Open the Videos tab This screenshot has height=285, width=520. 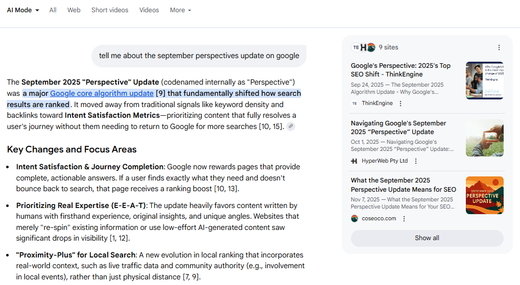pos(149,10)
